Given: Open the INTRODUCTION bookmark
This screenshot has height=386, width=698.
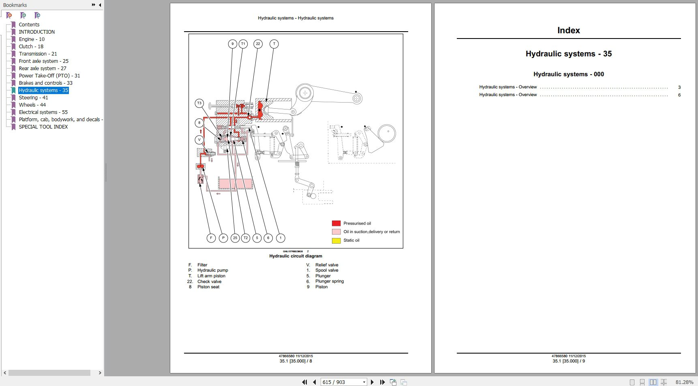Looking at the screenshot, I should click(37, 32).
